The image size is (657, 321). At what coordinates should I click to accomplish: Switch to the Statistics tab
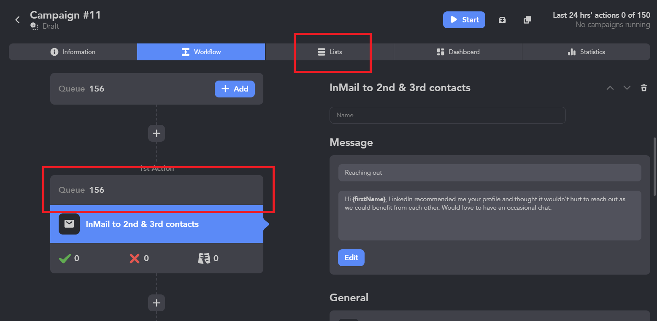pos(586,52)
